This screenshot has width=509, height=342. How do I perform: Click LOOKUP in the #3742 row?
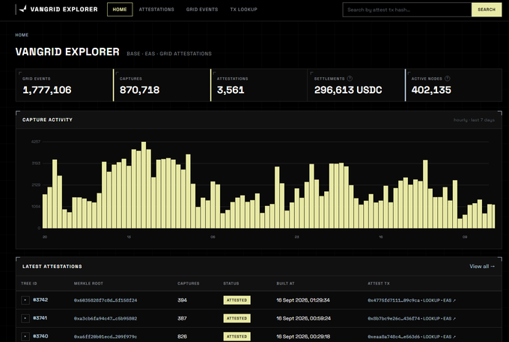pyautogui.click(x=431, y=300)
